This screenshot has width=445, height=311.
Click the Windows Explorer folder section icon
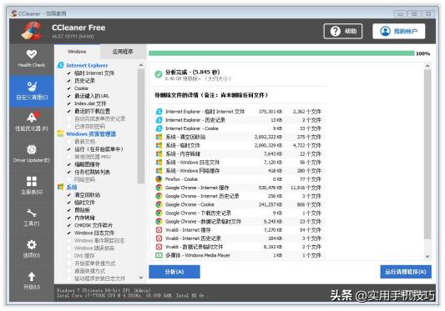(60, 133)
